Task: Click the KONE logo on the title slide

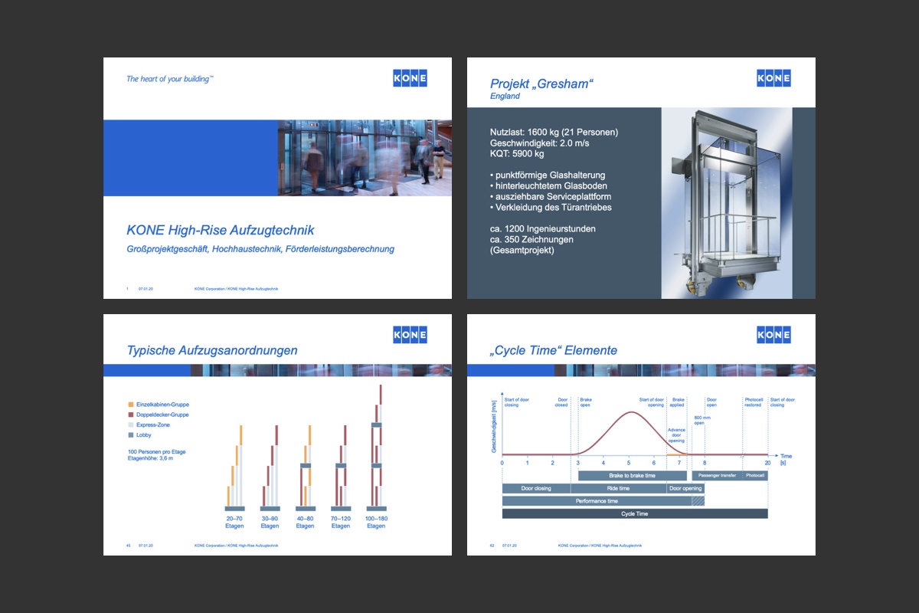Action: coord(410,78)
